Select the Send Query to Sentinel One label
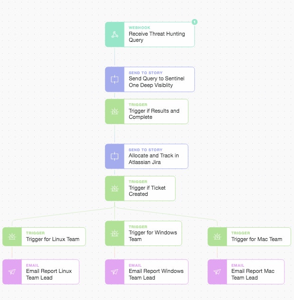 click(x=156, y=82)
